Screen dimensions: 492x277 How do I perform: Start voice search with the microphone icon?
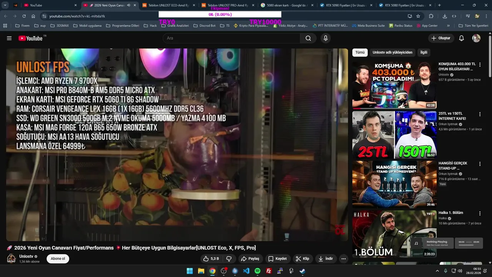coord(326,38)
